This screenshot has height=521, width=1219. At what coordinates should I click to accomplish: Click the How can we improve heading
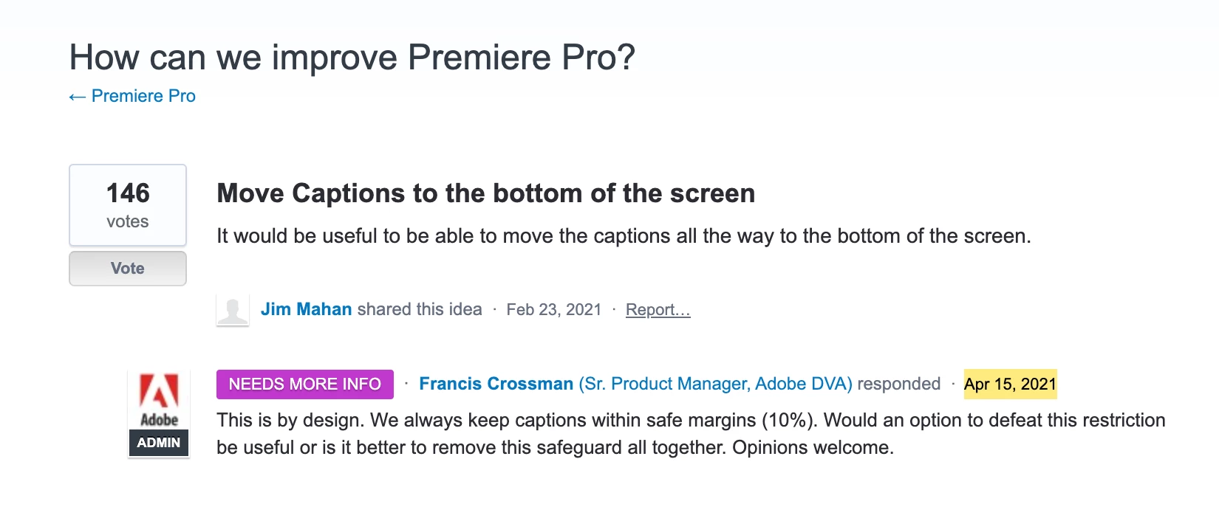point(352,57)
